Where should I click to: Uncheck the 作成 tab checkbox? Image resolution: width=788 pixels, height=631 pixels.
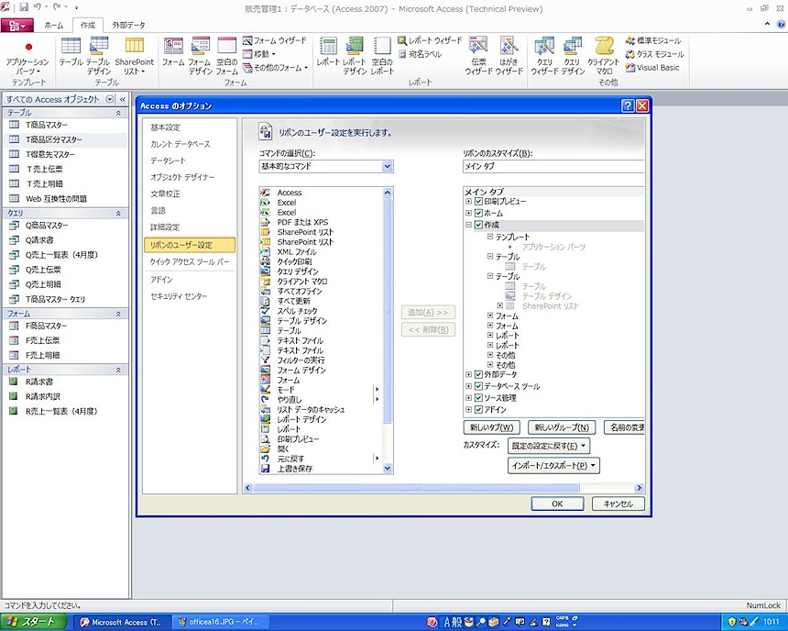[478, 225]
